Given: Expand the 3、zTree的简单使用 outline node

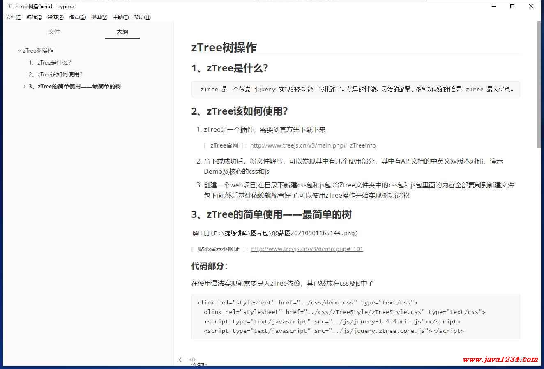Looking at the screenshot, I should 25,87.
